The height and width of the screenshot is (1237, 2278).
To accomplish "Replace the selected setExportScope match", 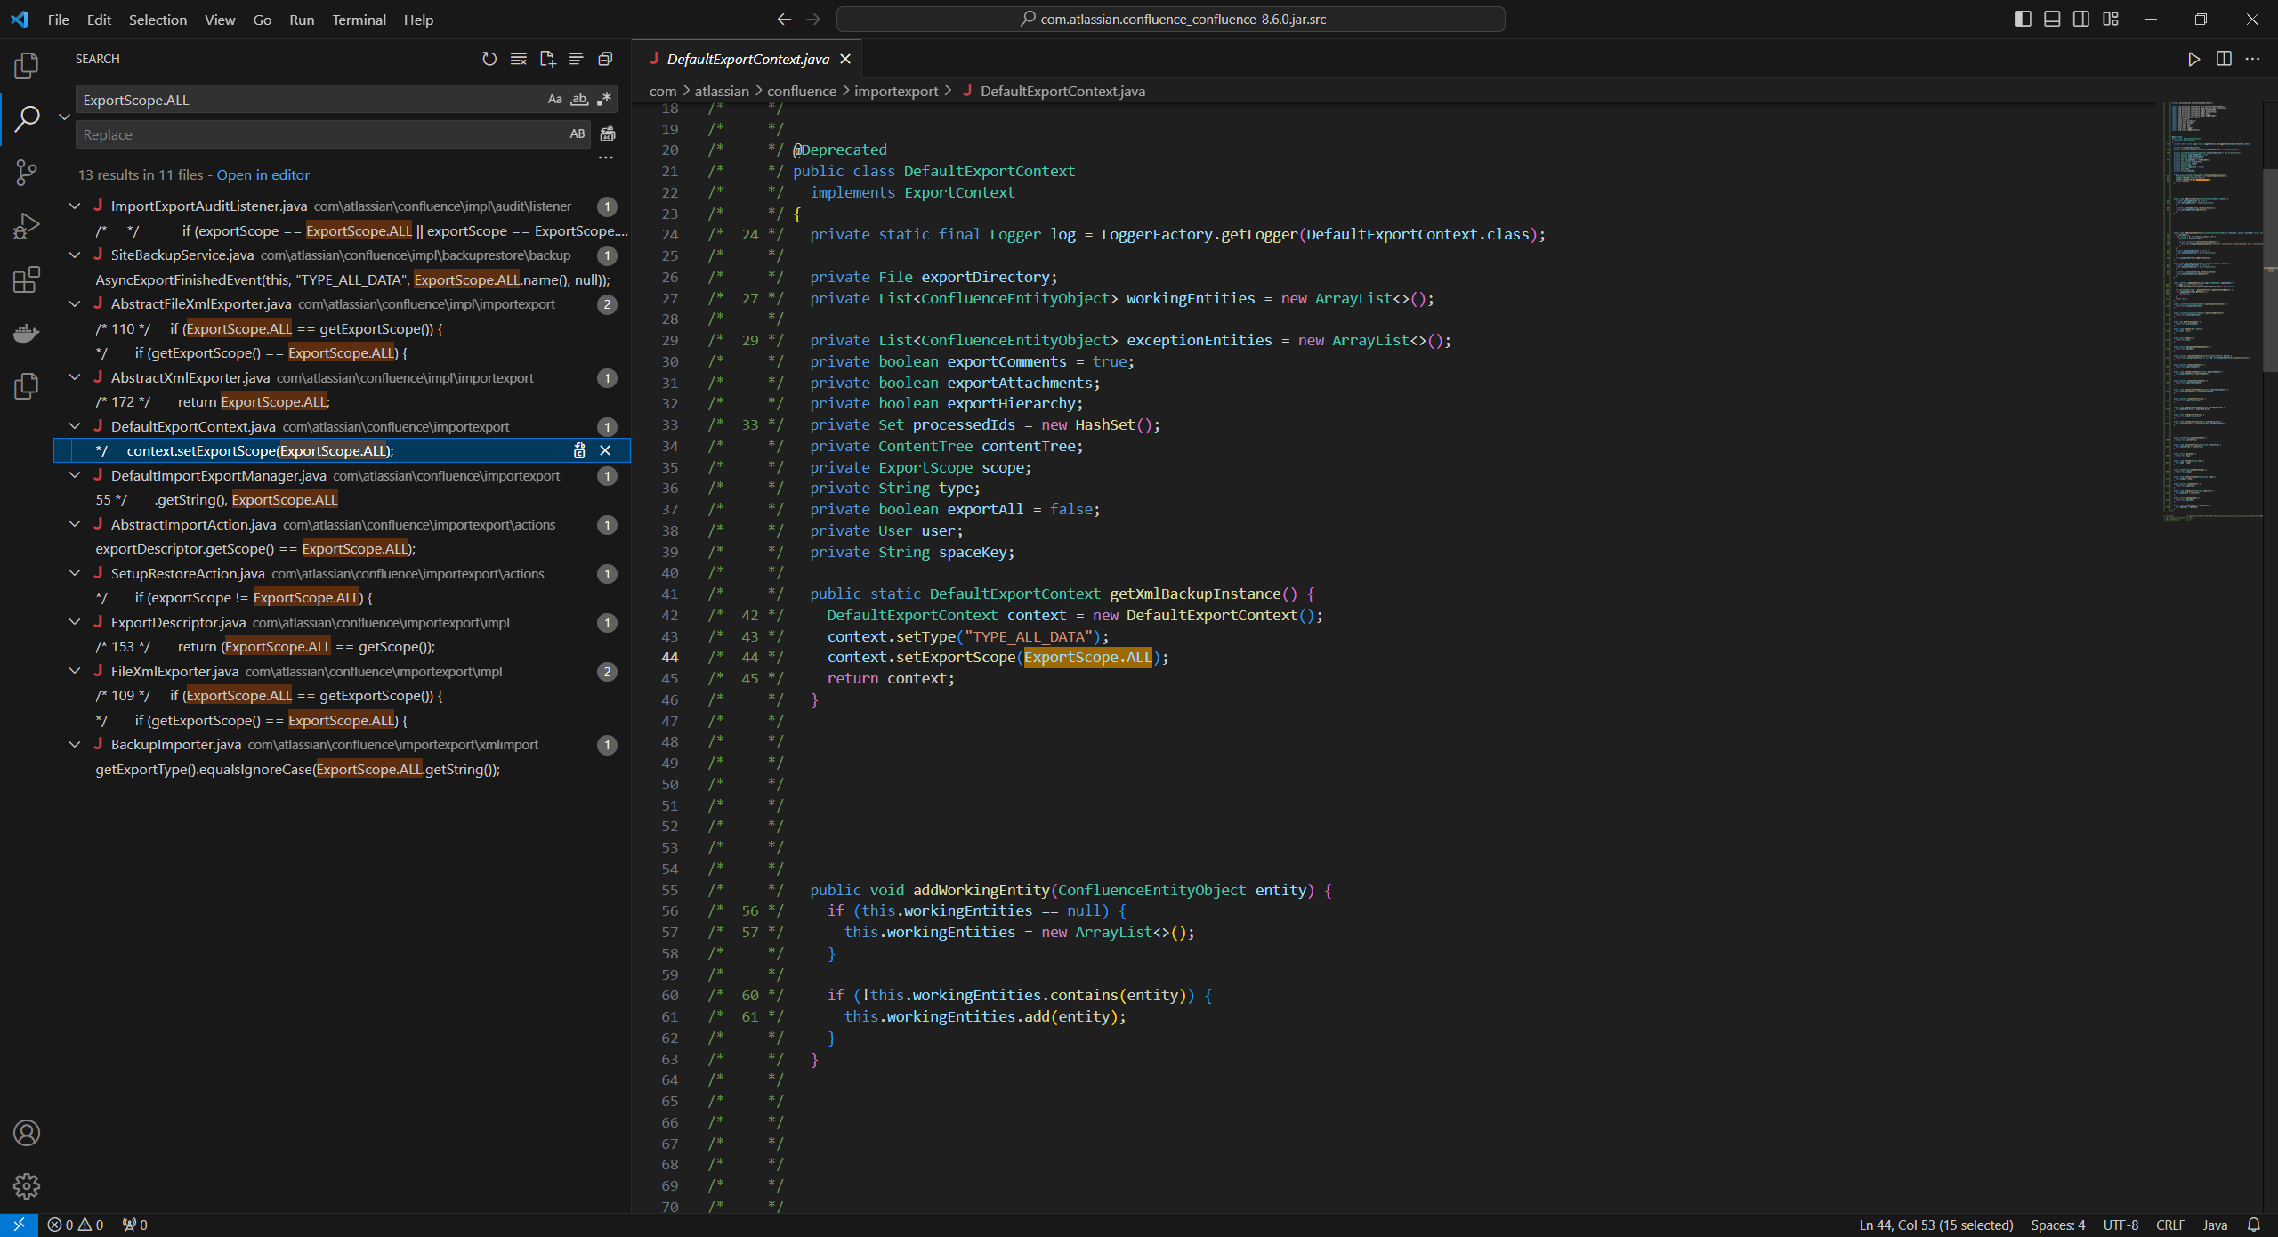I will 579,450.
